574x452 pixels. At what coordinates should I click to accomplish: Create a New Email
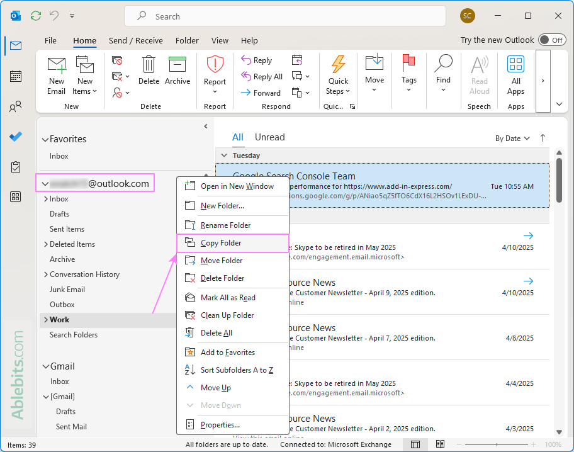click(57, 76)
